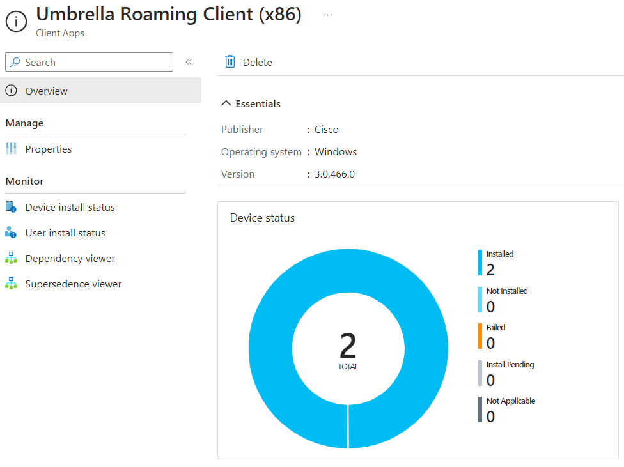The height and width of the screenshot is (467, 624).
Task: Click the Dependency viewer hierarchy icon
Action: [11, 258]
